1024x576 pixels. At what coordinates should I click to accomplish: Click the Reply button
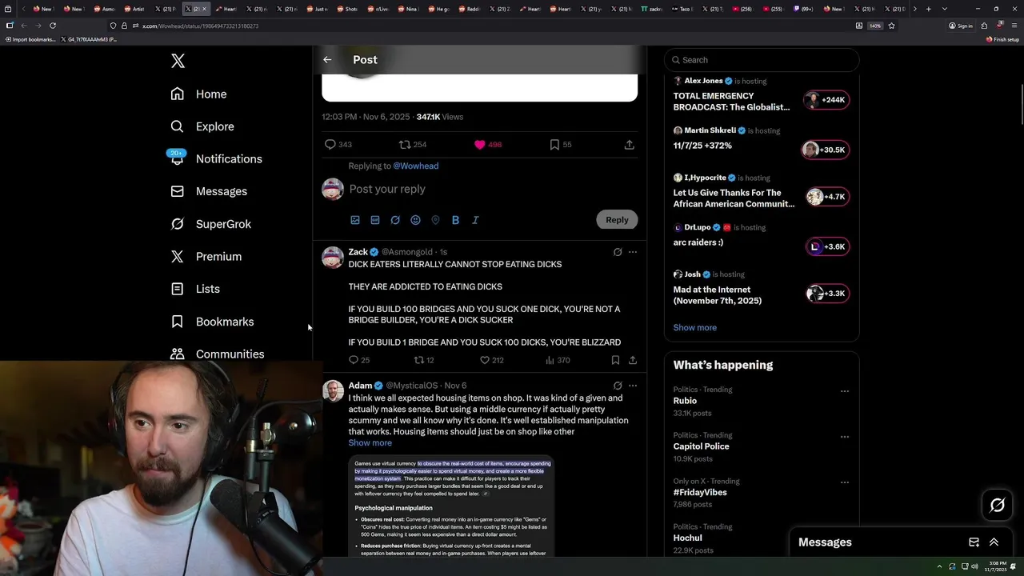(x=617, y=220)
